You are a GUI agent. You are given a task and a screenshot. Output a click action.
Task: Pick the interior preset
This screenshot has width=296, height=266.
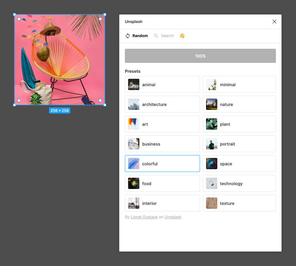(162, 203)
